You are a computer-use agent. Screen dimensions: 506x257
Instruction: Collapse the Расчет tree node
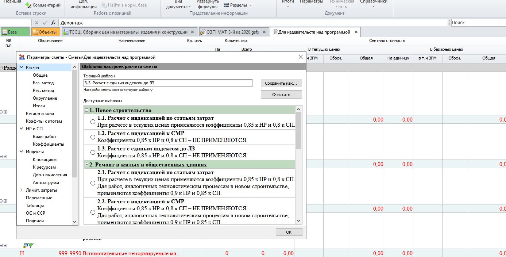click(22, 68)
